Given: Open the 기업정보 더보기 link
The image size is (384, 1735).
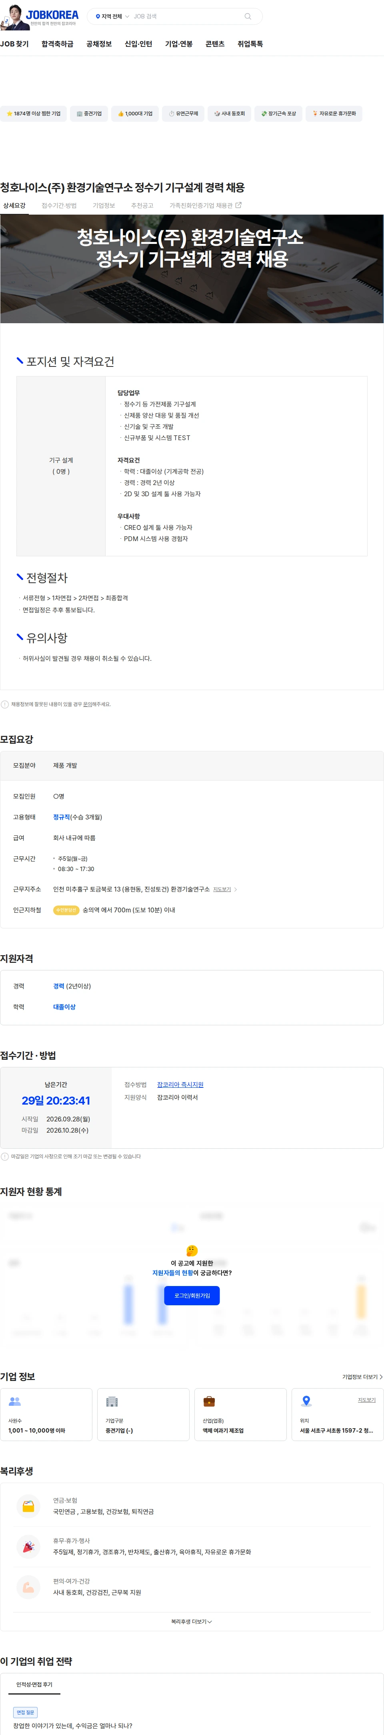Looking at the screenshot, I should point(362,1377).
